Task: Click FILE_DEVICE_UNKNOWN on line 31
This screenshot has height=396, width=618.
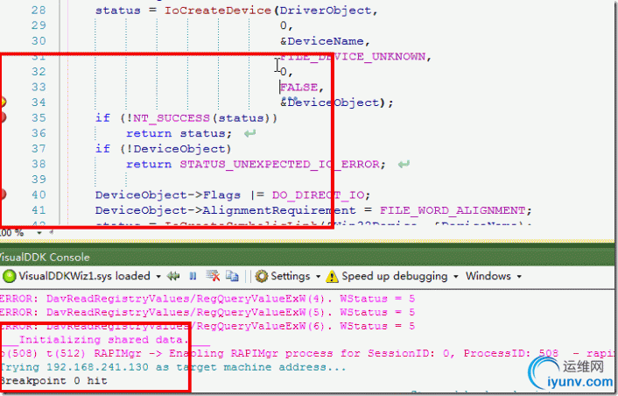Action: coord(353,56)
